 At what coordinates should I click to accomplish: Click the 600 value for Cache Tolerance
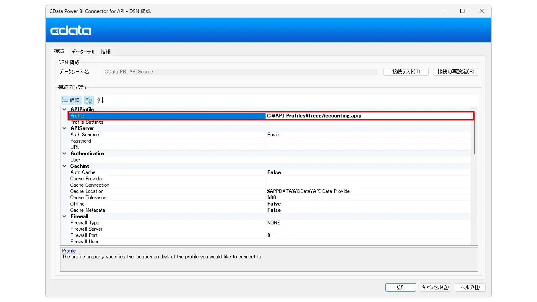pyautogui.click(x=271, y=198)
